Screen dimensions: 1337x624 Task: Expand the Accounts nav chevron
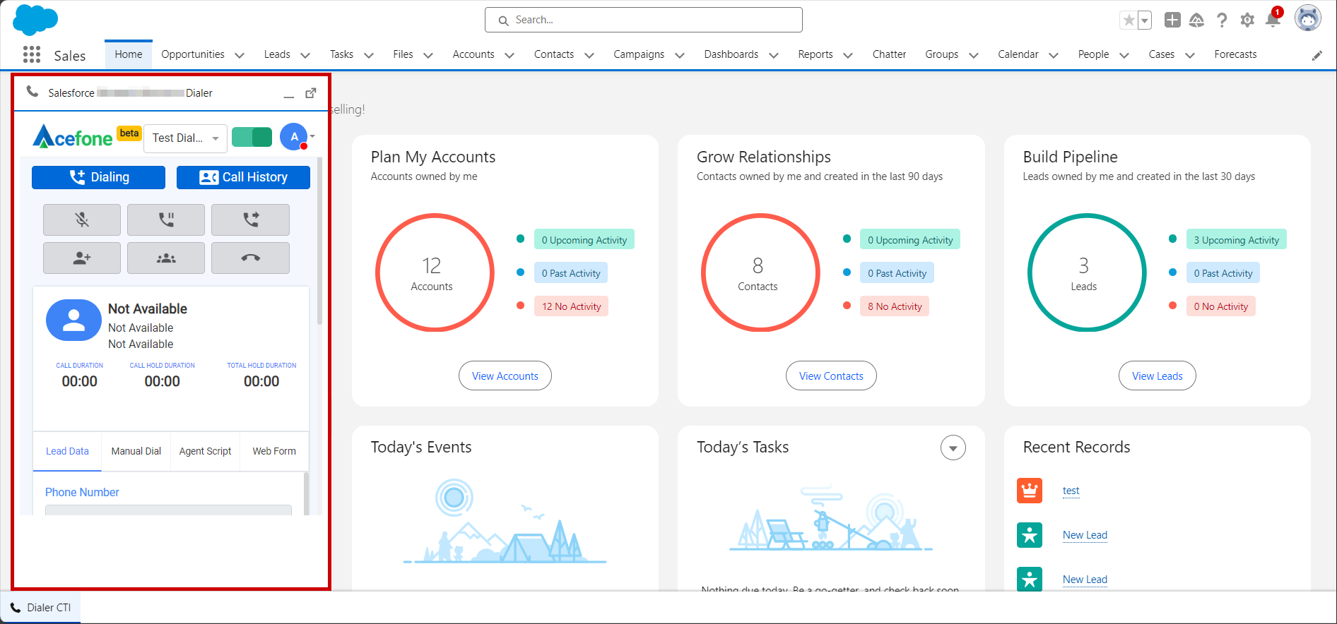click(510, 55)
